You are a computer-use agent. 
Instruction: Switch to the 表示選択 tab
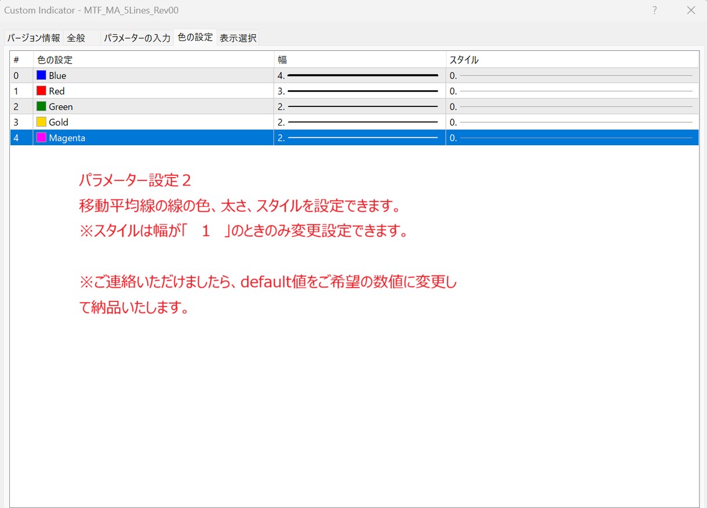click(x=238, y=38)
